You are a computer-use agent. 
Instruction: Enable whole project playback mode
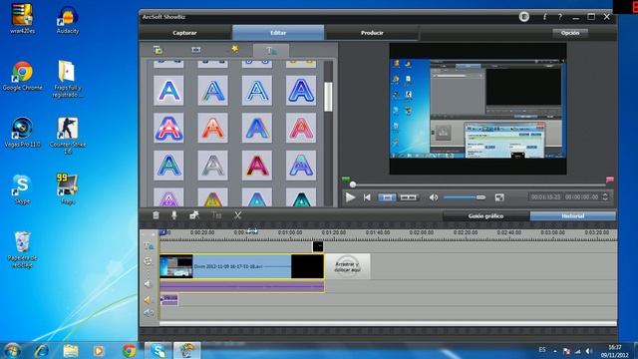point(408,197)
